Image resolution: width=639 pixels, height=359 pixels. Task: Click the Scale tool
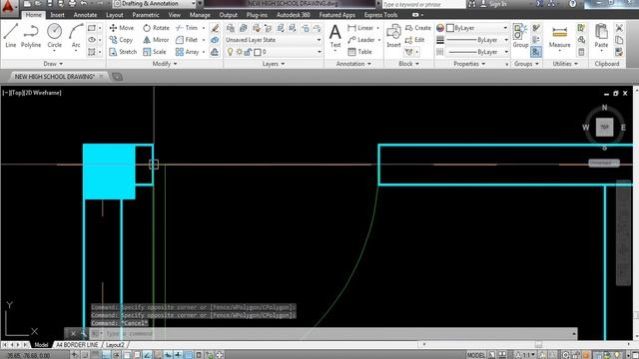click(x=155, y=52)
